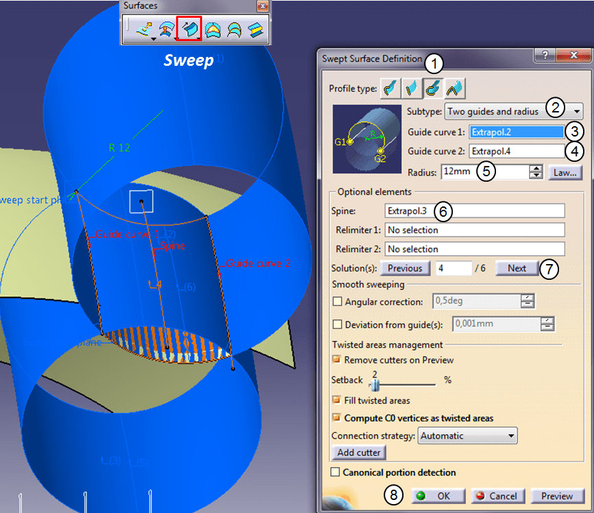The height and width of the screenshot is (513, 594).
Task: Open the Subtype dropdown
Action: pyautogui.click(x=578, y=110)
